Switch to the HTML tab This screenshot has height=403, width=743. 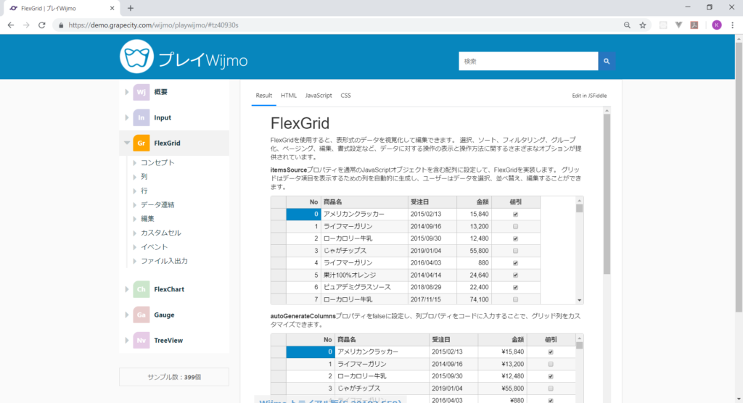(x=289, y=96)
